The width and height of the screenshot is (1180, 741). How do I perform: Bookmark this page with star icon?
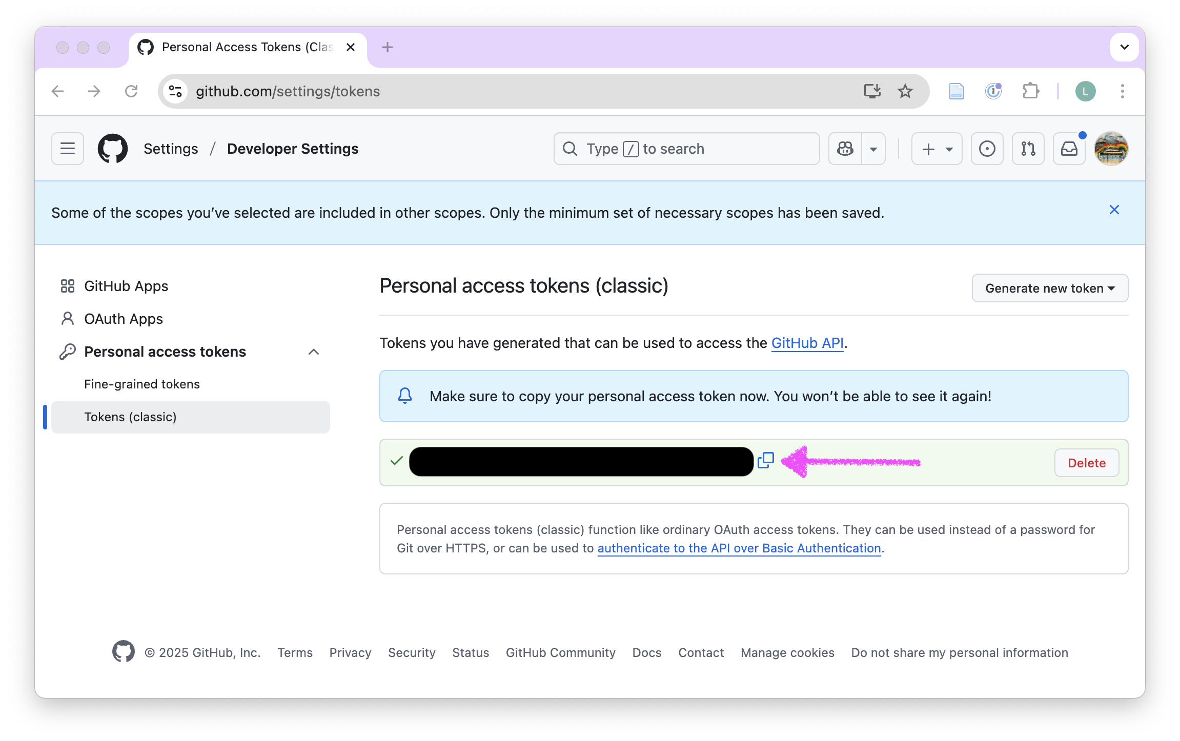(905, 91)
